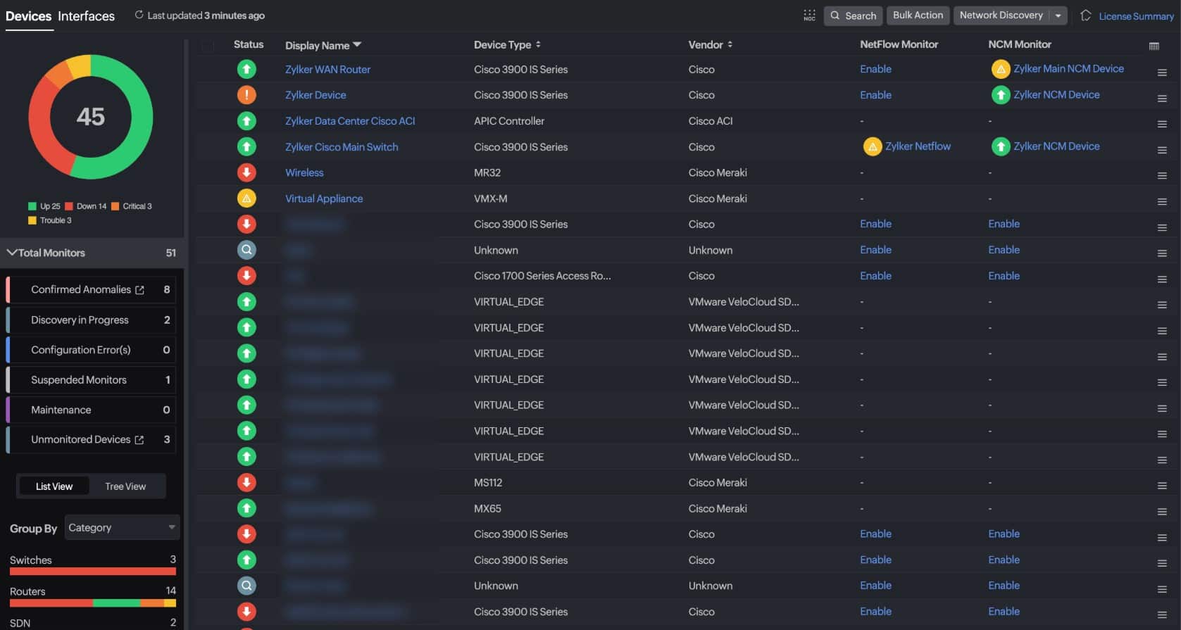Sort the Vendor column
This screenshot has width=1181, height=630.
pos(730,44)
